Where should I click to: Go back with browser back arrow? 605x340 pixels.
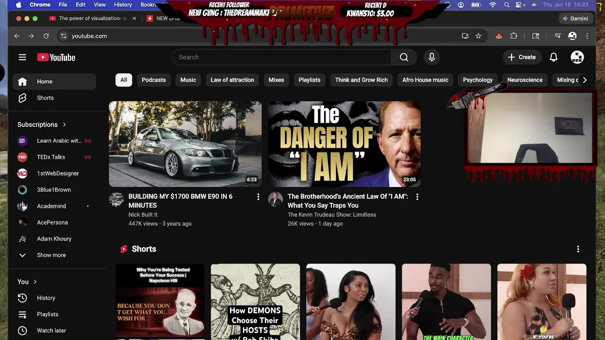[x=17, y=36]
